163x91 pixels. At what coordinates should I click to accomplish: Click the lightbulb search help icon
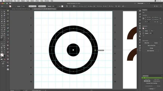click(135, 3)
